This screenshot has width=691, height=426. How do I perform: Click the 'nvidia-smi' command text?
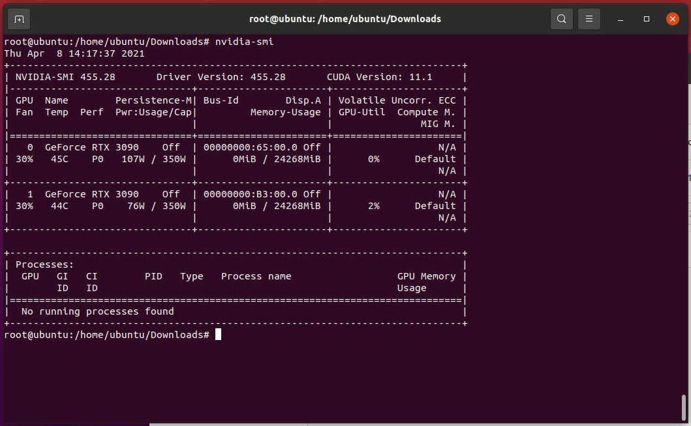click(245, 42)
